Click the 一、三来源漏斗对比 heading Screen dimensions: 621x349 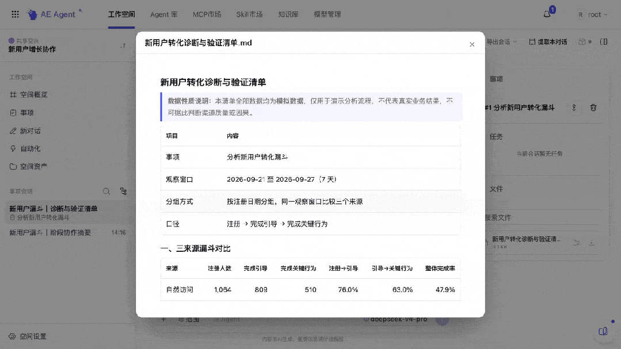point(195,248)
